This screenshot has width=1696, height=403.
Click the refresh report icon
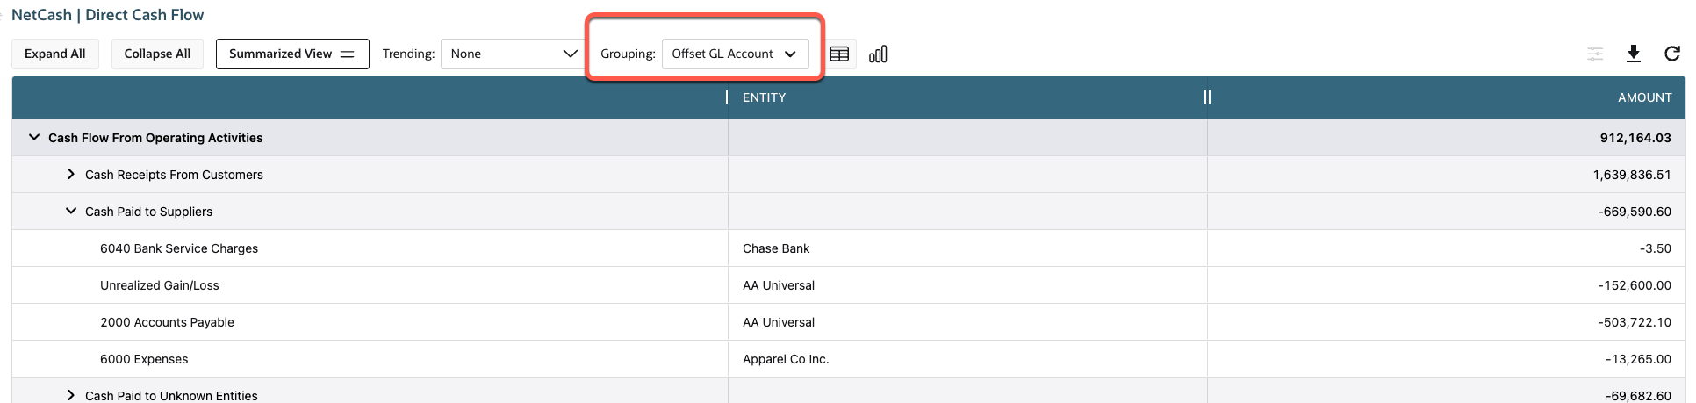(1671, 54)
